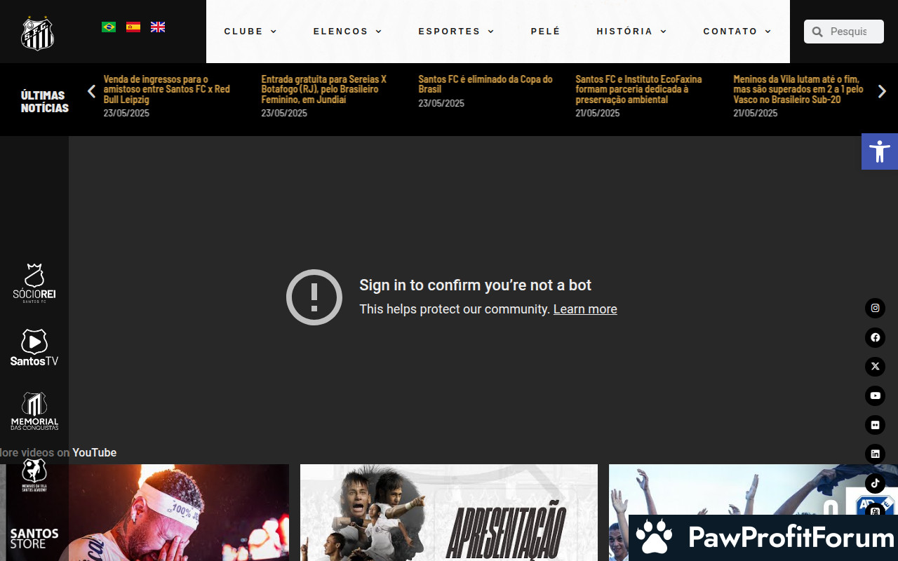This screenshot has width=898, height=561.
Task: Expand the Clube dropdown menu
Action: point(250,32)
